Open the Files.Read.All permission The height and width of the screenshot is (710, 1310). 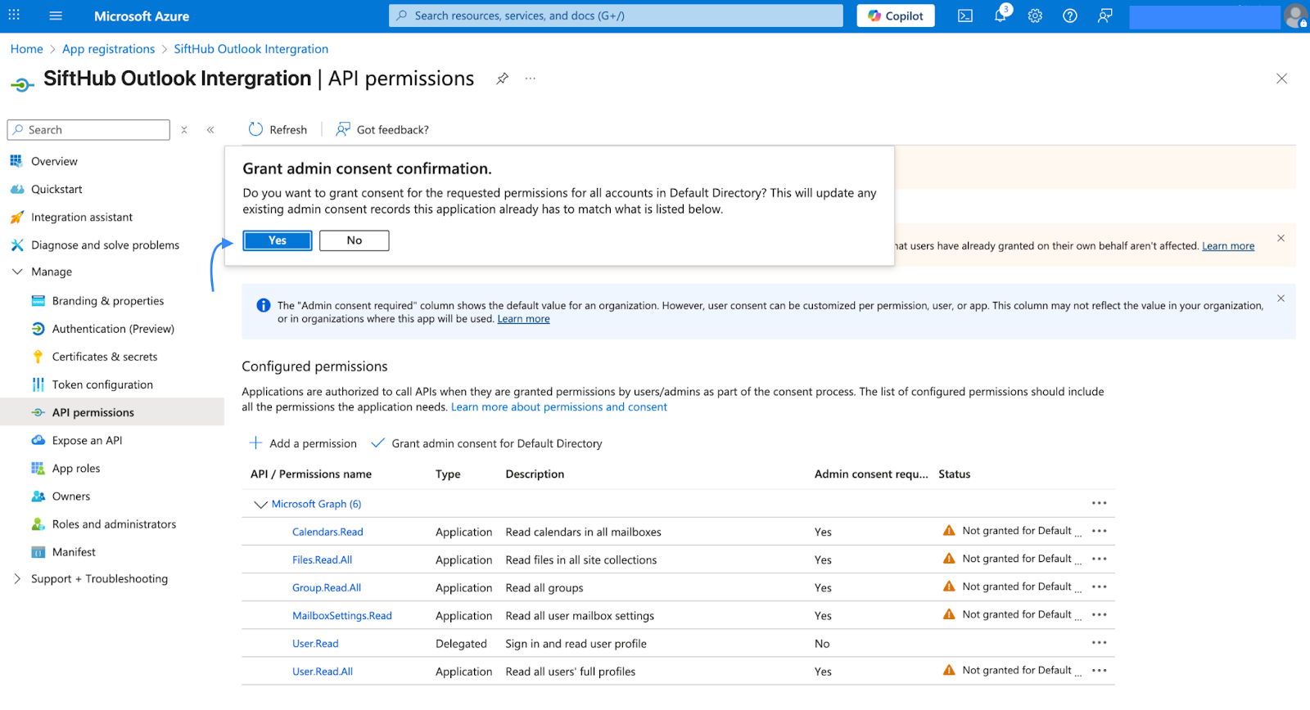[x=322, y=559]
